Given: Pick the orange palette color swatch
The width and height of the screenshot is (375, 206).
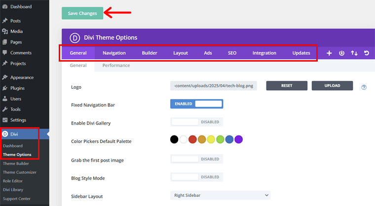Looking at the screenshot, I should coord(202,139).
